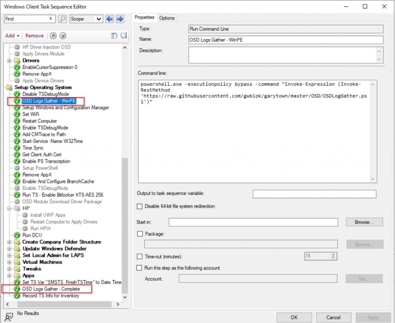Screen dimensions: 395x323
Task: Select Enable And Configure BranchCache step
Action: 58,182
